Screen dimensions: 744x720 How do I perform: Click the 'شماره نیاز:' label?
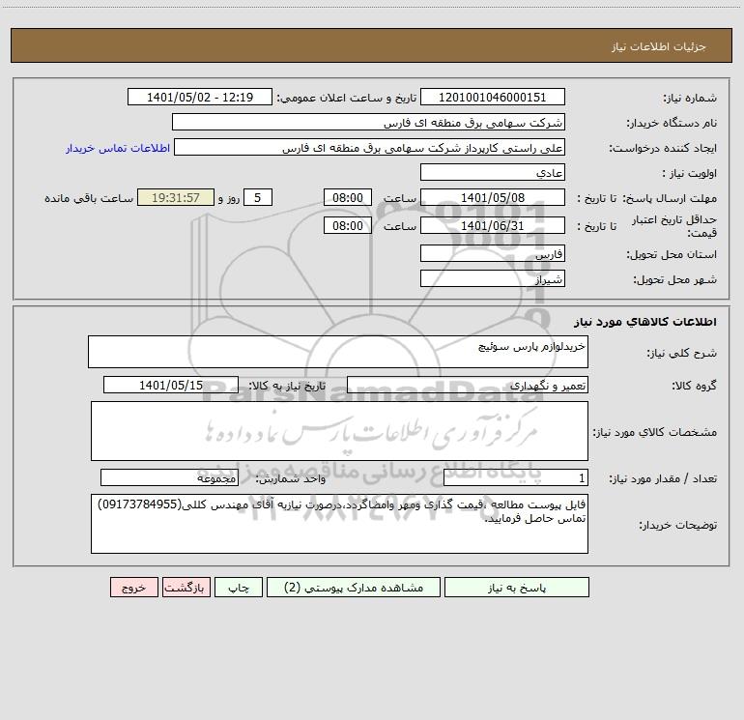tap(690, 99)
